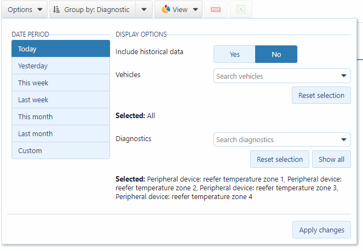Viewport: 363px width, 251px height.
Task: Export report to Excel
Action: (240, 9)
